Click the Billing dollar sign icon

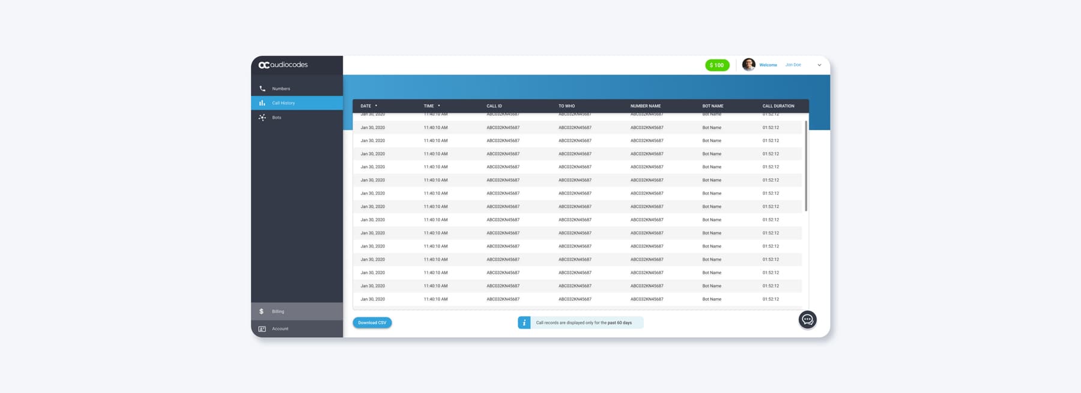261,311
